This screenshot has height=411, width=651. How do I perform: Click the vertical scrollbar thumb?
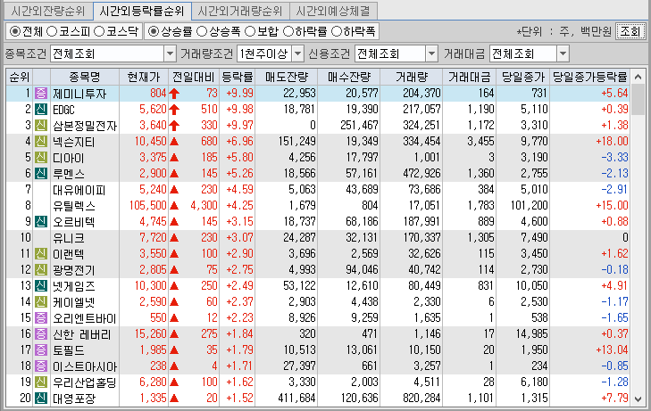(x=638, y=100)
